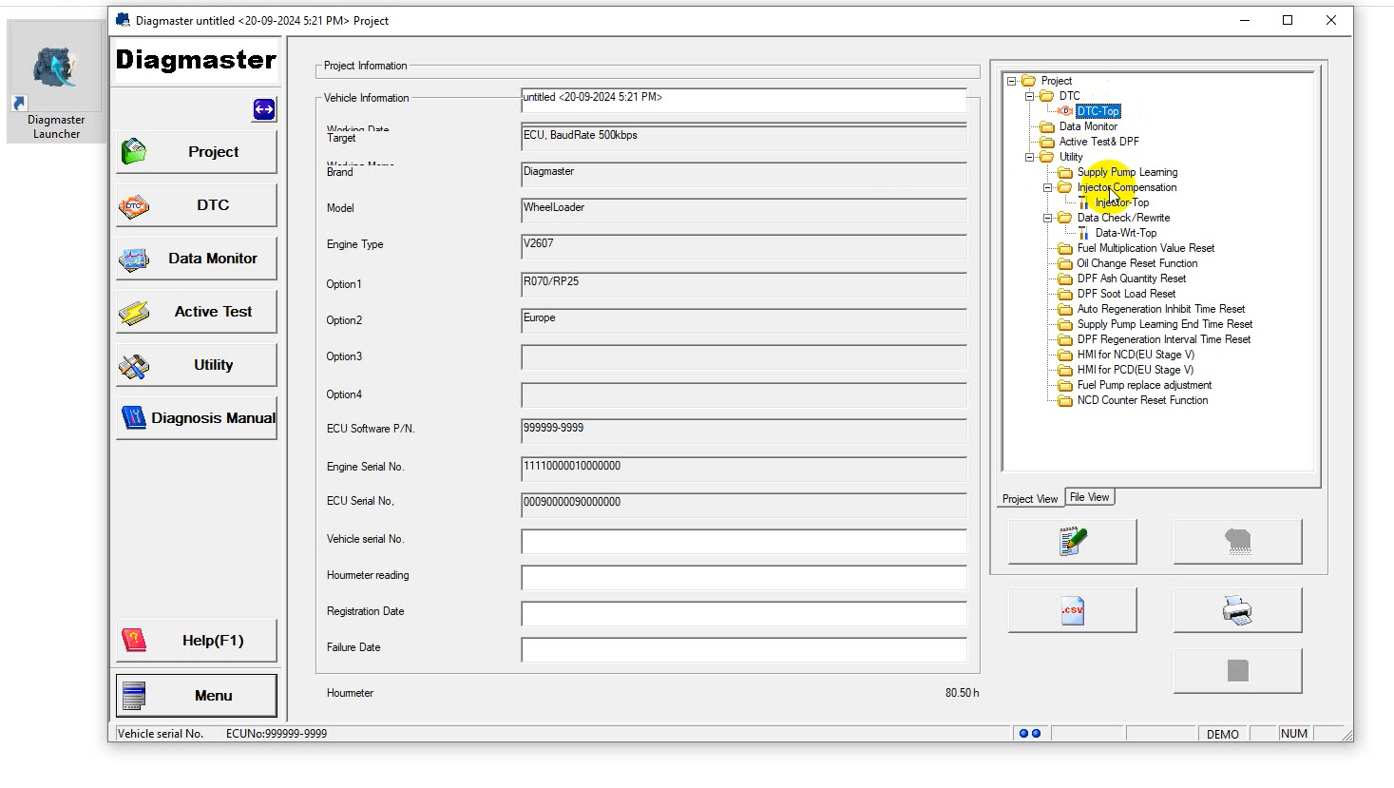This screenshot has width=1394, height=788.
Task: Select Injector-Top in the tree
Action: point(1121,202)
